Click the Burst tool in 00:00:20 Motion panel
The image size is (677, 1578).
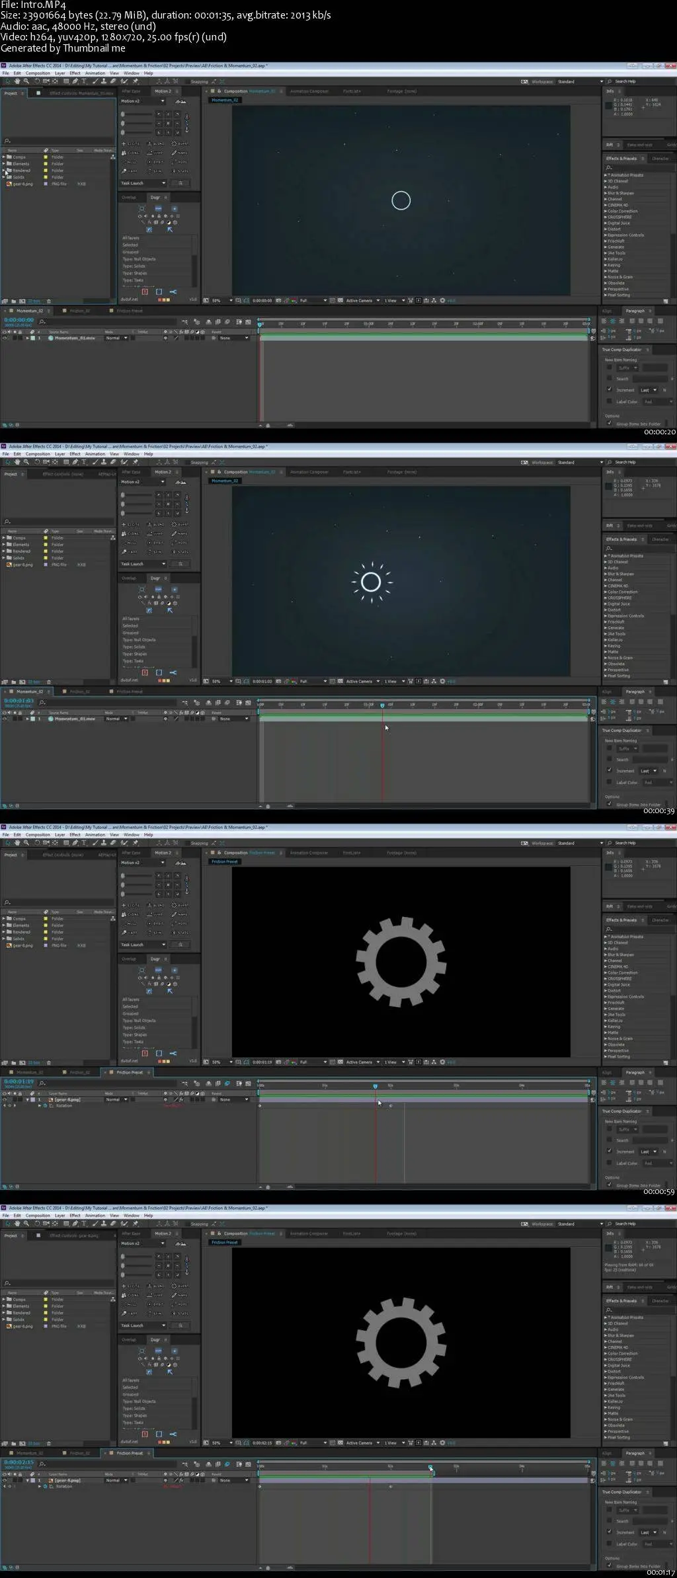point(180,143)
